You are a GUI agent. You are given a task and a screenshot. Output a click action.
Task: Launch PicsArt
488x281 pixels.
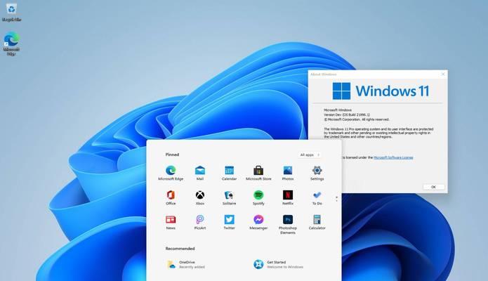(x=200, y=222)
